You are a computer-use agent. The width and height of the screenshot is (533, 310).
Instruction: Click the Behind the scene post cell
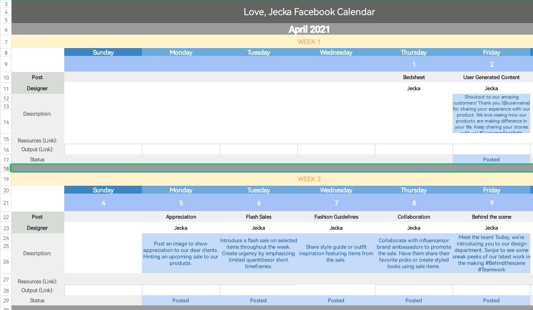[491, 217]
